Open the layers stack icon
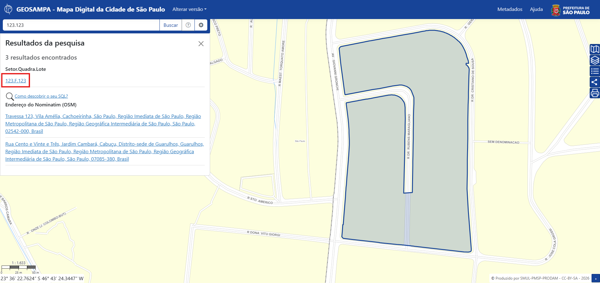Screen dimensions: 600x283 tap(595, 60)
